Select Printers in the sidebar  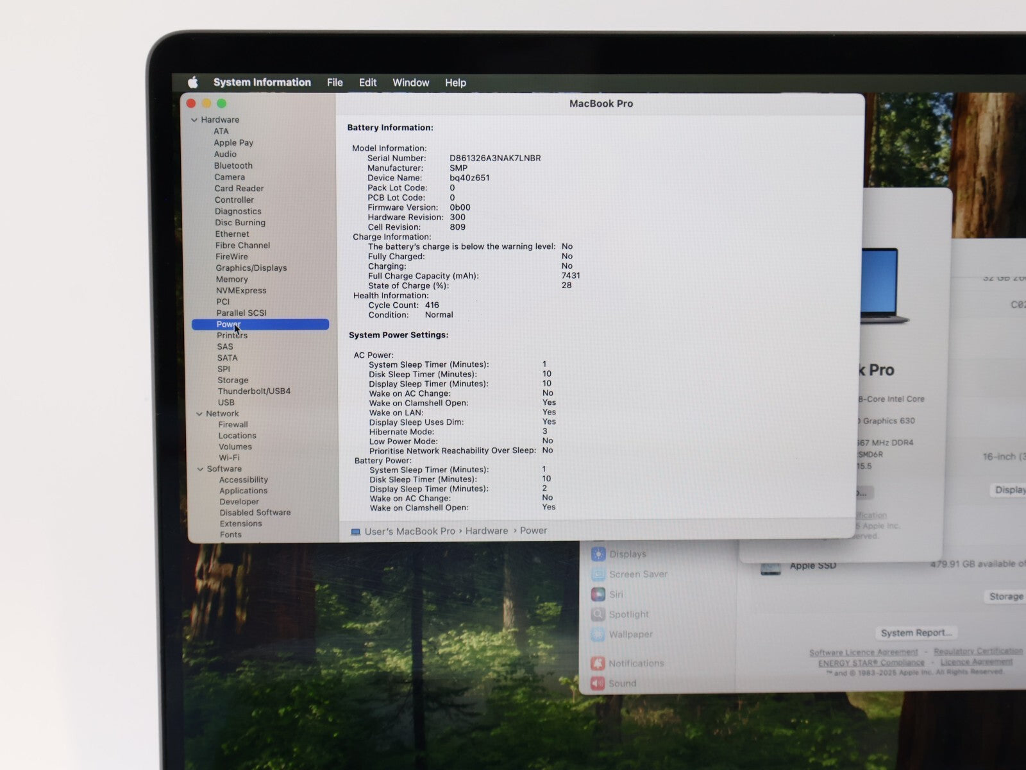[232, 336]
